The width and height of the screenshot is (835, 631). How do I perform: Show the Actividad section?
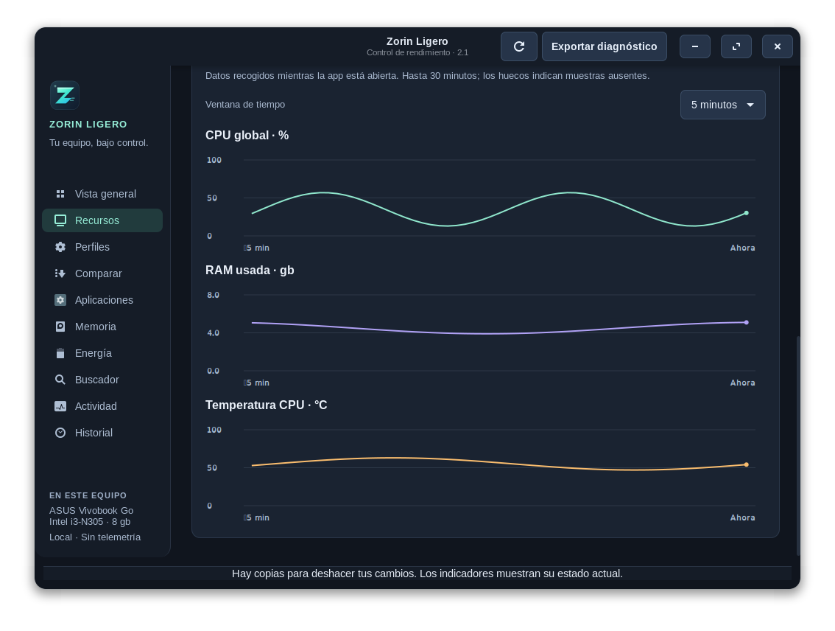[x=102, y=406]
